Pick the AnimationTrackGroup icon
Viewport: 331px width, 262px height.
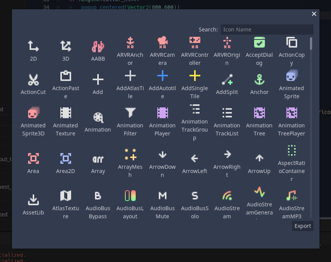[x=195, y=109]
